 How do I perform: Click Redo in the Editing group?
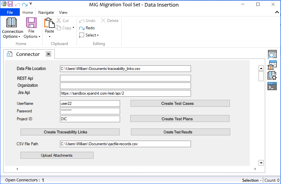pos(87,28)
